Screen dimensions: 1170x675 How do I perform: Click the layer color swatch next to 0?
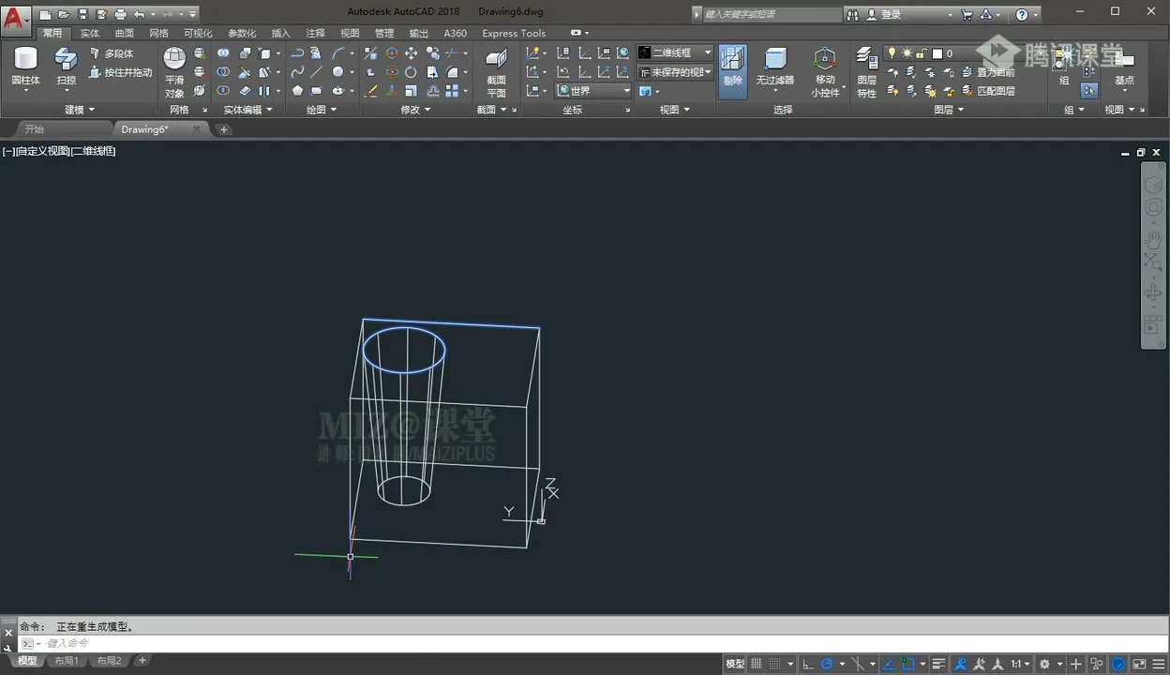coord(937,53)
